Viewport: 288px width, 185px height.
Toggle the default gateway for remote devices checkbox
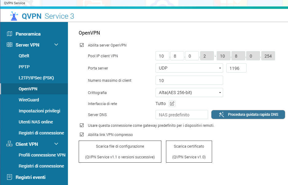coord(82,125)
